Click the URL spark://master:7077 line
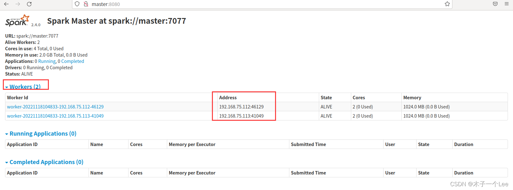 [x=32, y=36]
